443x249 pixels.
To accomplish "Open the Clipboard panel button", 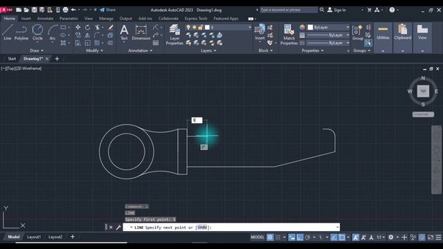I will [x=403, y=37].
